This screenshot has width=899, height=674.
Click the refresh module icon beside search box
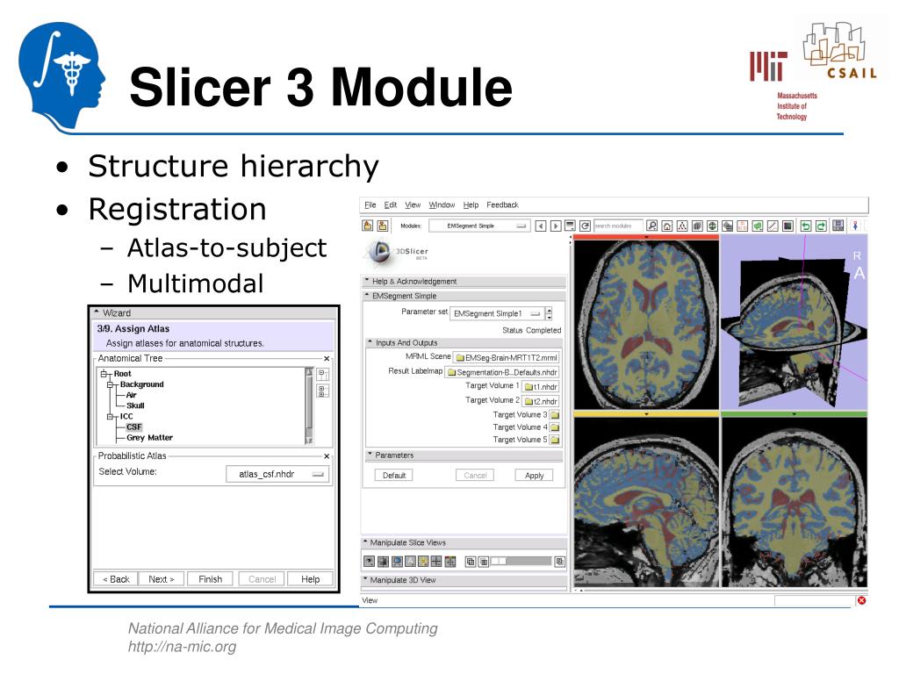click(x=585, y=226)
